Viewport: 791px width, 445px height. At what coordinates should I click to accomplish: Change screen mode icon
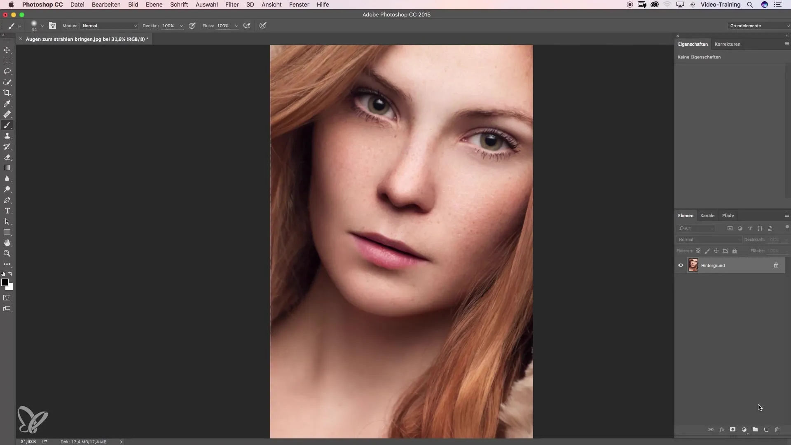coord(7,309)
